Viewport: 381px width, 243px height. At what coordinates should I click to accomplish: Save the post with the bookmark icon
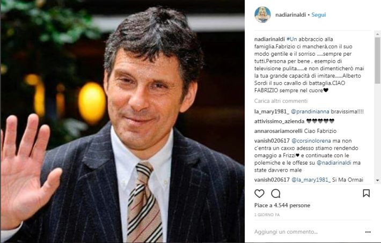[366, 194]
